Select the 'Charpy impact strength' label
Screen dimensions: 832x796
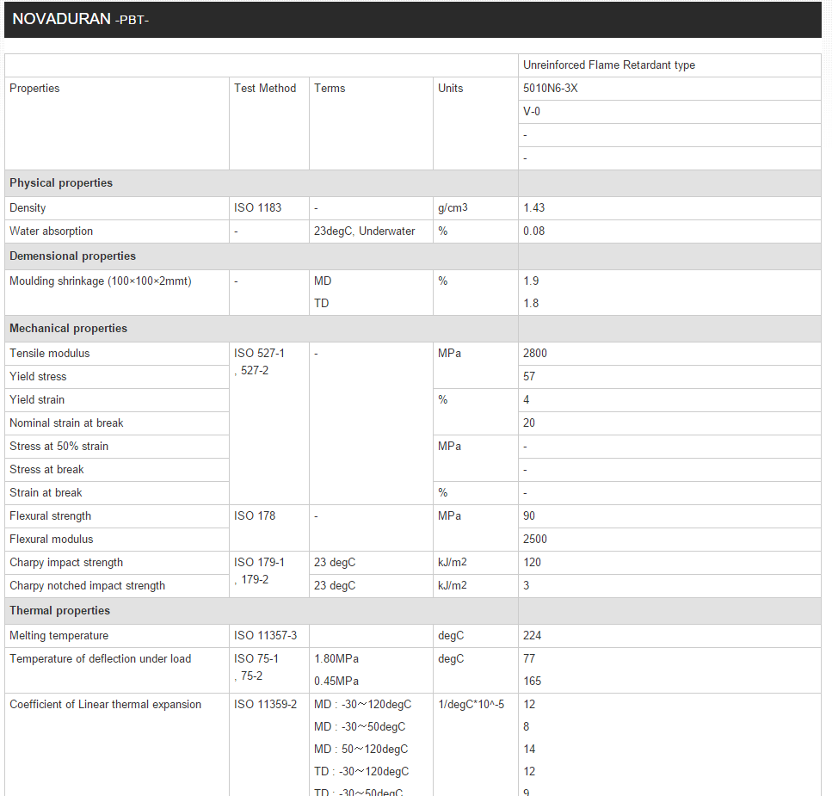(66, 563)
